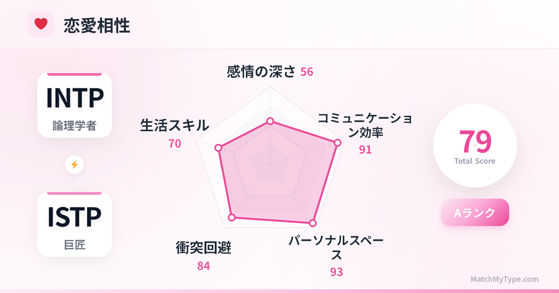Click the radar data point for コミュニケーション効率
Screen dimensions: 559x293
(x=337, y=142)
